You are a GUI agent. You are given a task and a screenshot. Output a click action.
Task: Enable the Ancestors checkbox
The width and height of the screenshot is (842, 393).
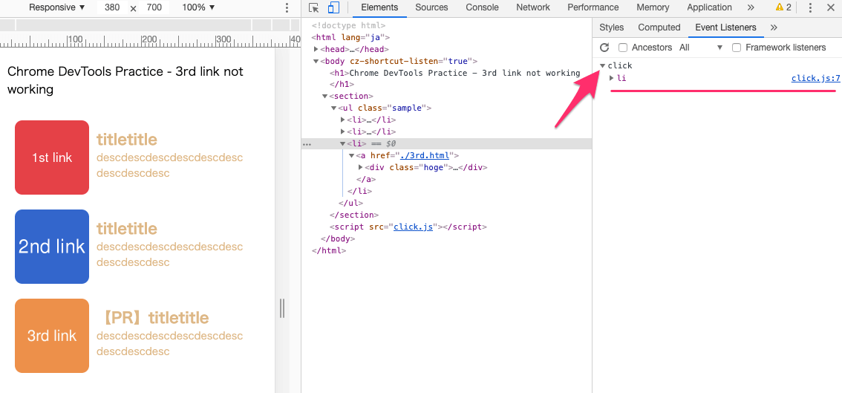click(x=624, y=48)
